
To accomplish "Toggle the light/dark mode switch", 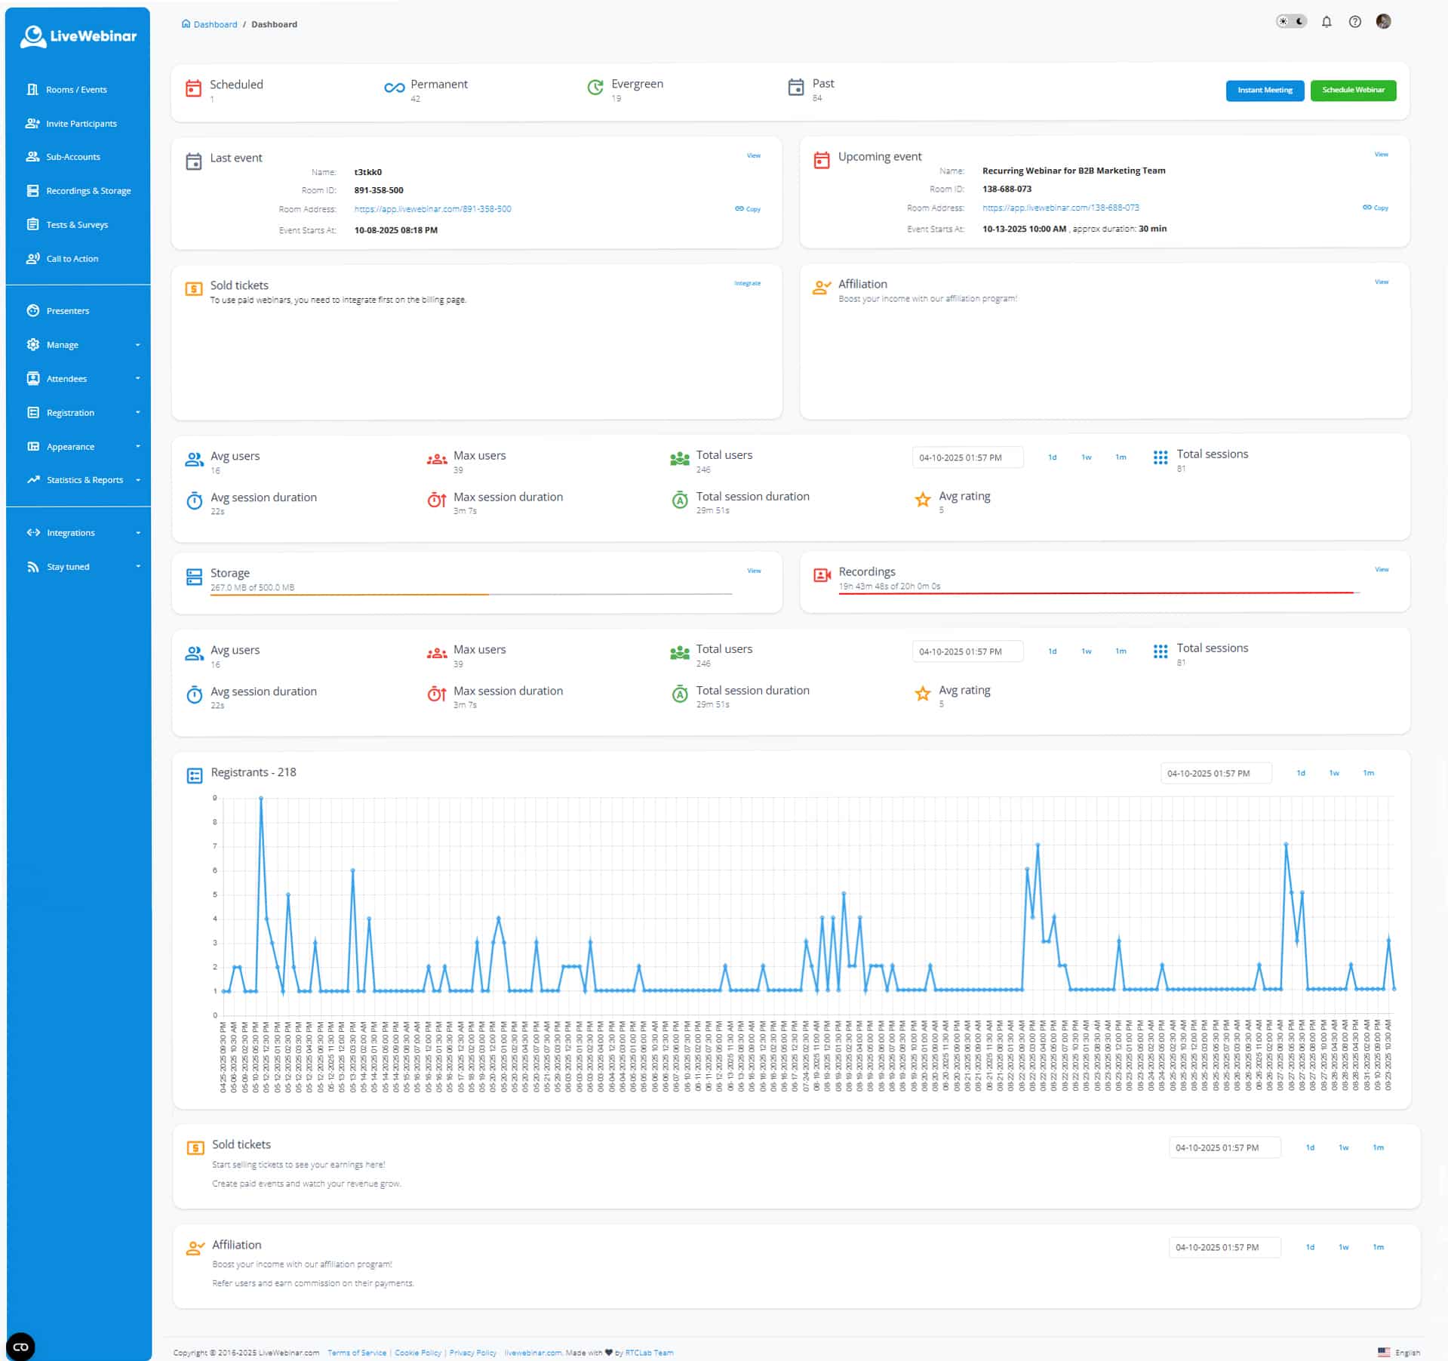I will [x=1290, y=22].
